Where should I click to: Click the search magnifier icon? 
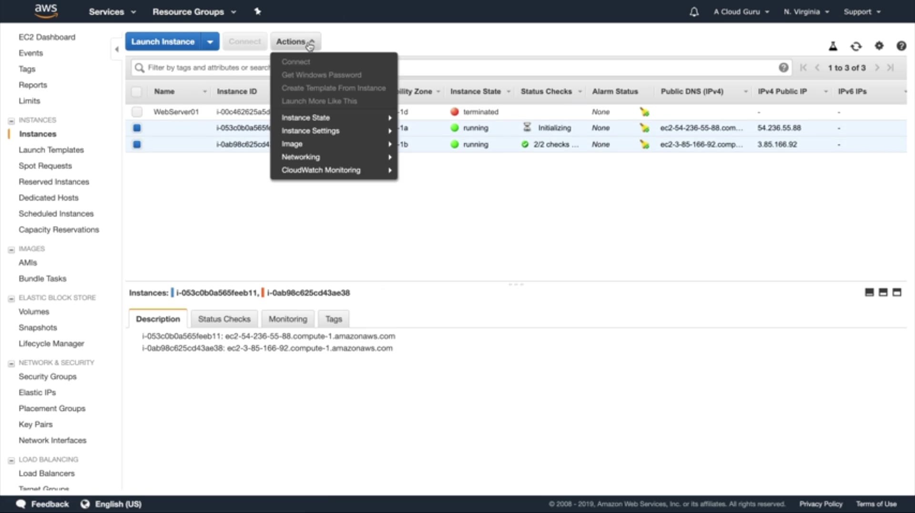click(x=139, y=68)
